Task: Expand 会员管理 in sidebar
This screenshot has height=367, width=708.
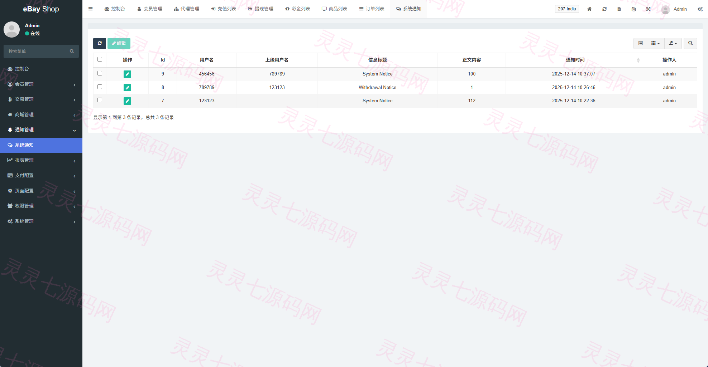Action: pyautogui.click(x=41, y=84)
